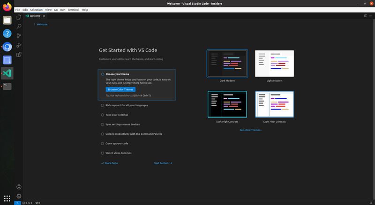Viewport: 375px width, 205px height.
Task: Choose the Dark High Contrast theme thumbnail
Action: tap(227, 104)
